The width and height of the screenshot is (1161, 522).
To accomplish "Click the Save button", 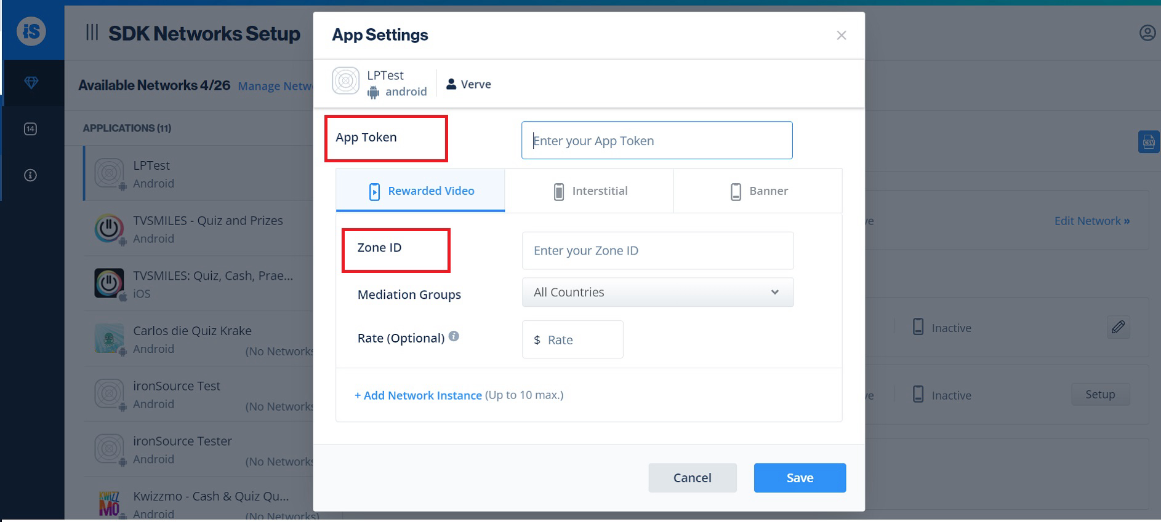I will [800, 478].
